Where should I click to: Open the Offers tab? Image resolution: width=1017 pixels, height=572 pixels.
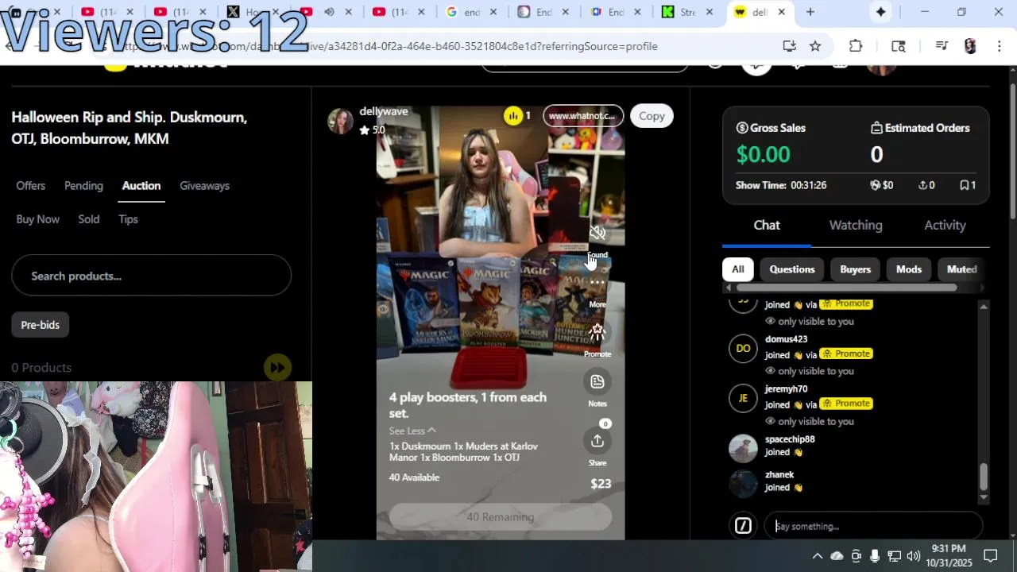pos(30,185)
